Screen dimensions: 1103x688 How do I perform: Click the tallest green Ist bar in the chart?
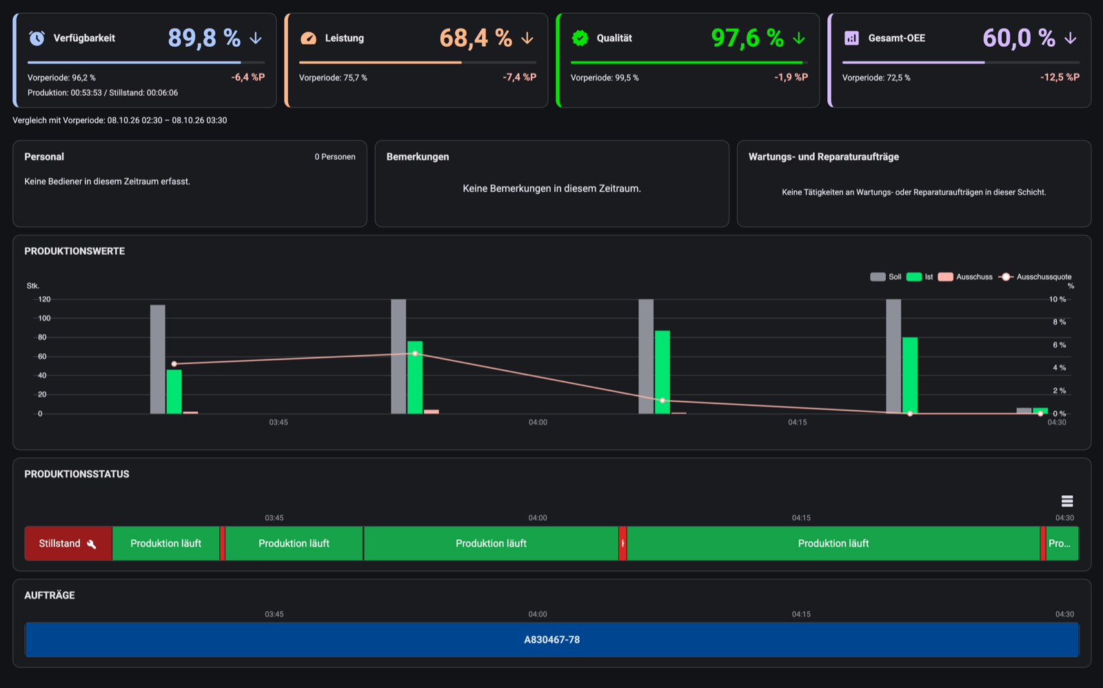tap(662, 372)
